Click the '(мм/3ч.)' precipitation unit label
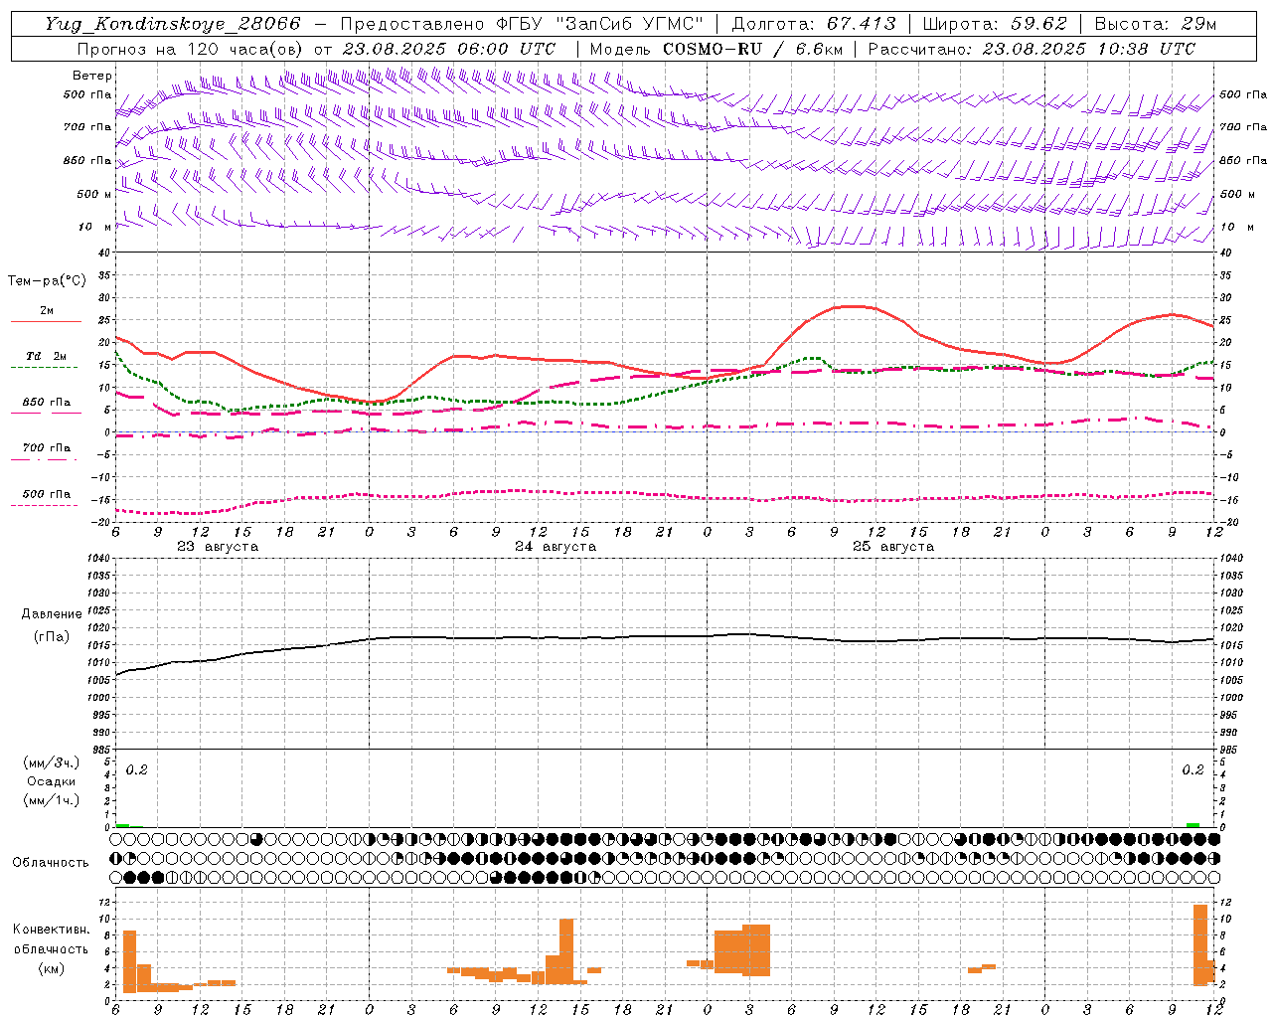 52,763
